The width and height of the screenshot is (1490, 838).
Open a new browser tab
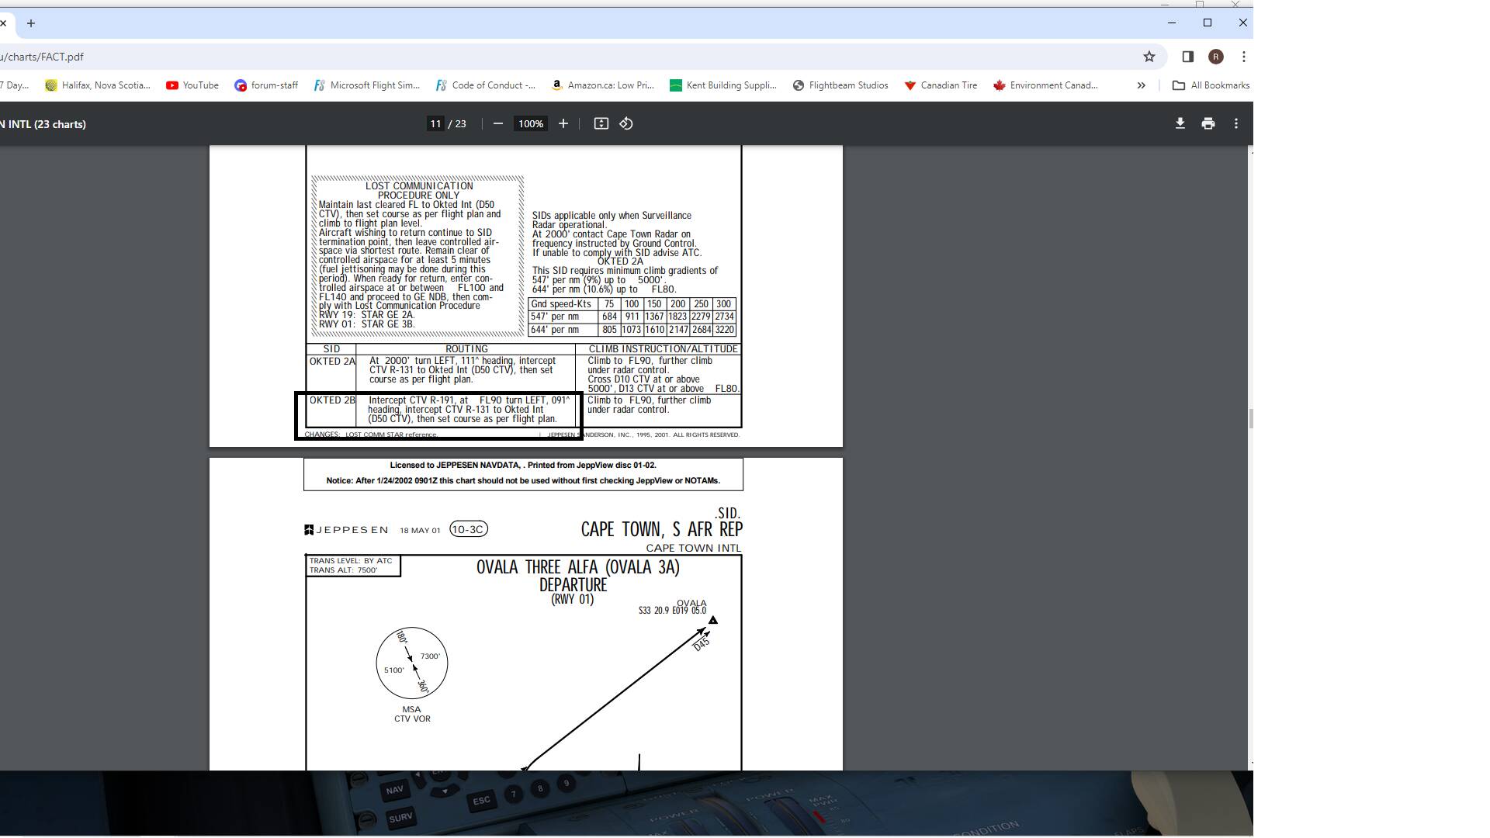[31, 23]
